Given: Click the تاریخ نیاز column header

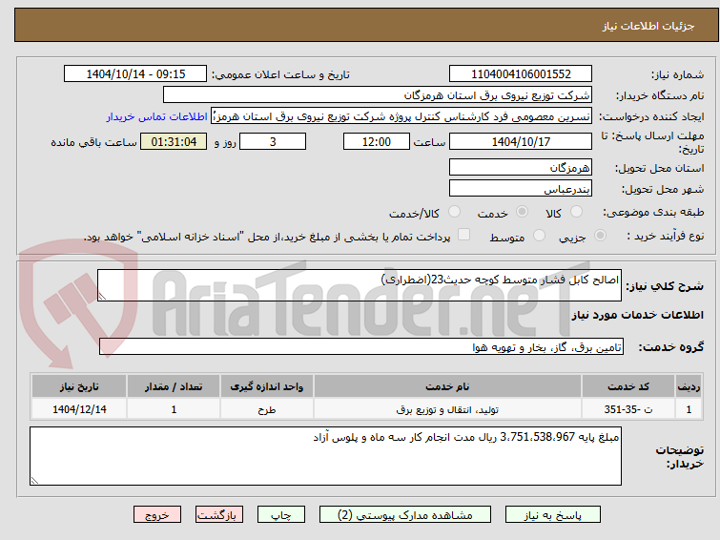Looking at the screenshot, I should 79,386.
